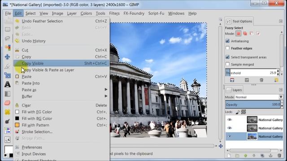
Task: Toggle Lock pixels brush icon
Action: click(x=238, y=112)
